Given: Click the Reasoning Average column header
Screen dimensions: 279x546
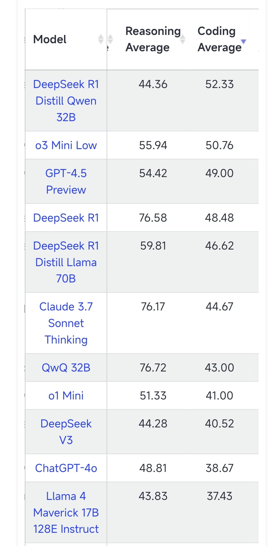Looking at the screenshot, I should 153,39.
